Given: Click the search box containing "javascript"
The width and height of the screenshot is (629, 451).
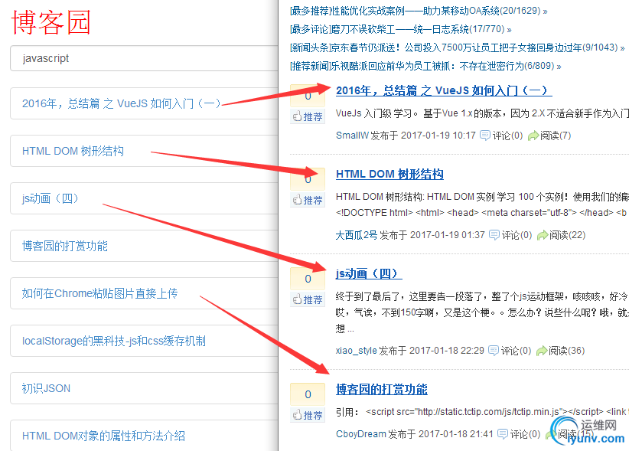Looking at the screenshot, I should tap(145, 58).
